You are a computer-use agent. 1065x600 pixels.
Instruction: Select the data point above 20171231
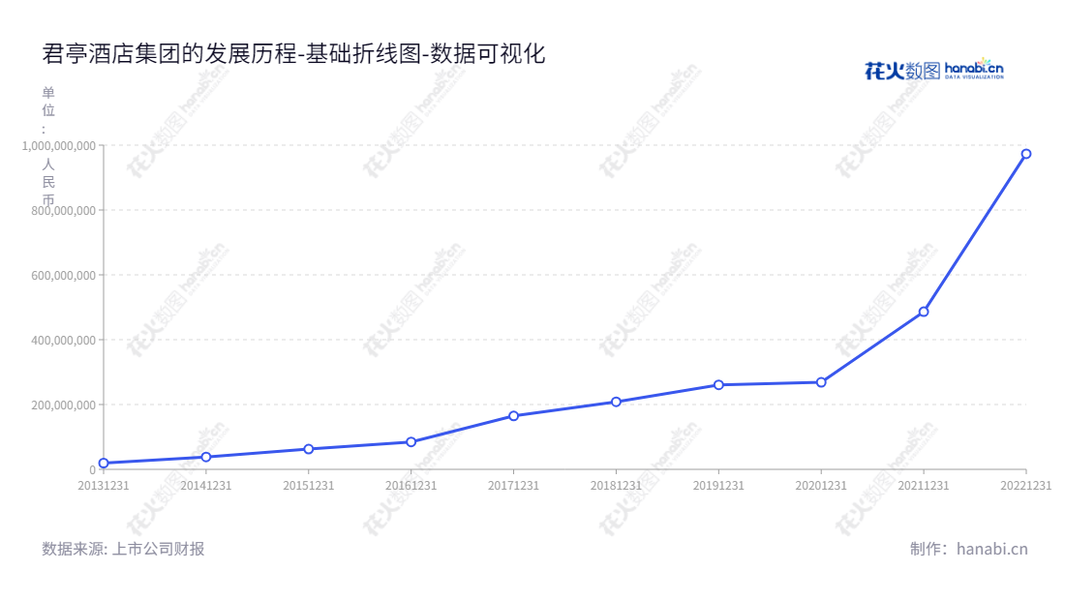512,416
